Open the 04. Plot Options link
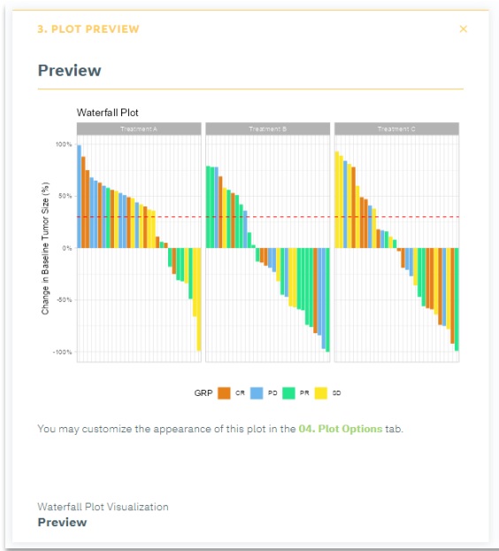 tap(340, 429)
